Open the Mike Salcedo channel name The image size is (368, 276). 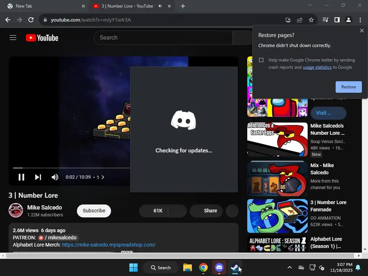coord(45,207)
